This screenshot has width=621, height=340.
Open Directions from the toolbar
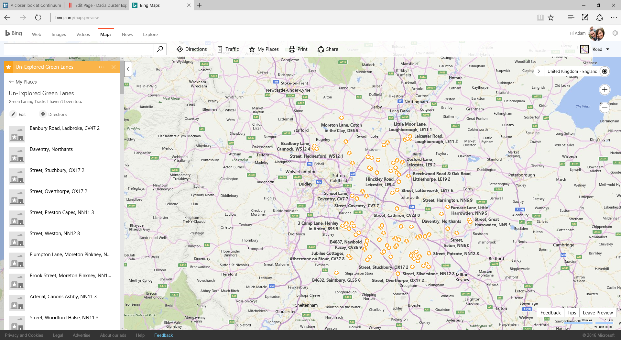192,49
